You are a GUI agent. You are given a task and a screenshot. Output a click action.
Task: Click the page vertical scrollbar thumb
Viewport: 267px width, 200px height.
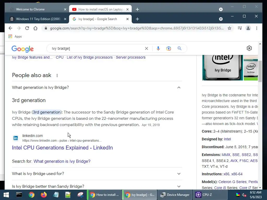pyautogui.click(x=260, y=71)
